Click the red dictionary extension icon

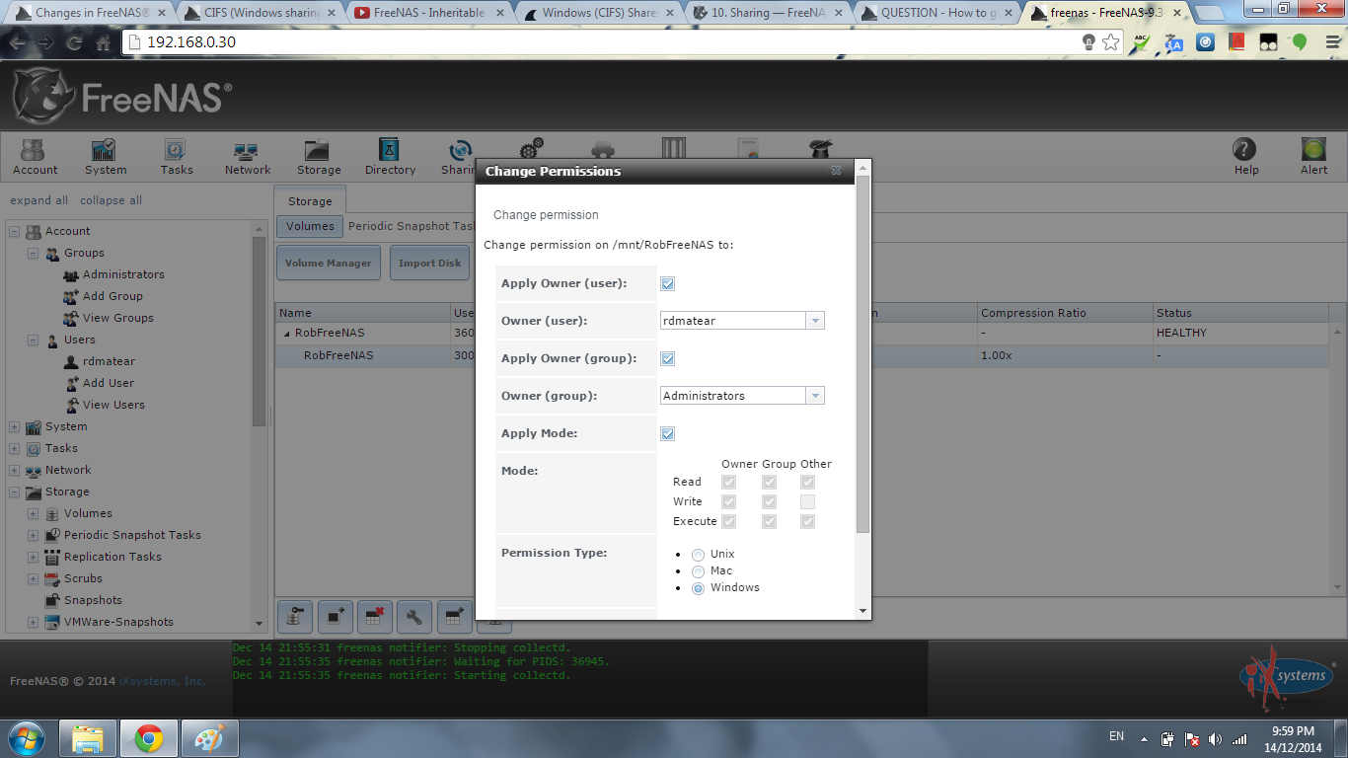[1237, 42]
